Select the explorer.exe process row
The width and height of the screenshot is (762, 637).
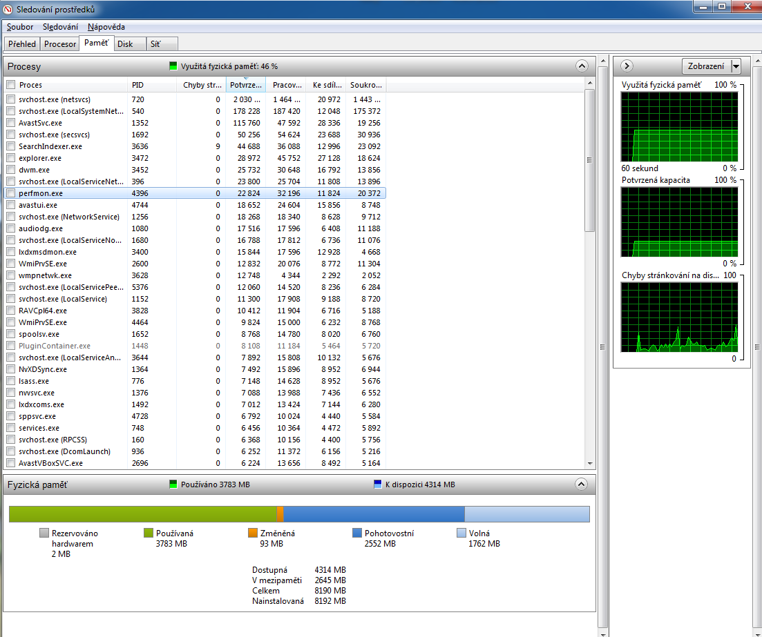coord(40,158)
